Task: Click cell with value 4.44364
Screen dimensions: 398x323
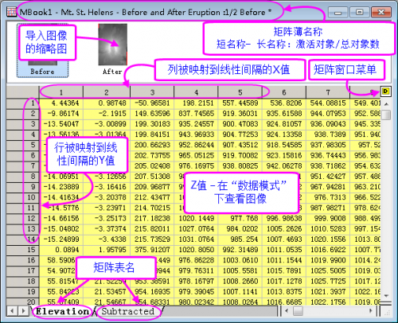Action: [x=61, y=103]
